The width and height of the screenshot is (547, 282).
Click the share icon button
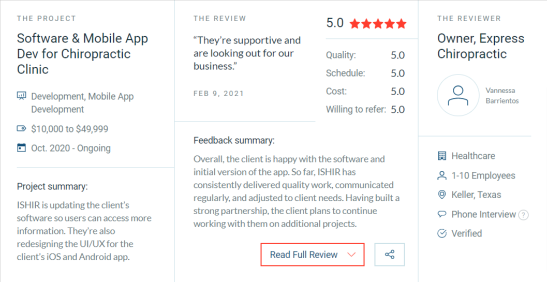390,255
